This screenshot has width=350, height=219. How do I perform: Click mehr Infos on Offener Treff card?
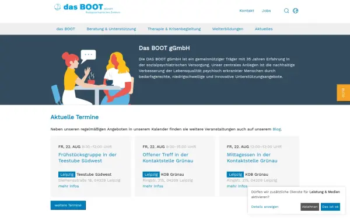(x=153, y=186)
